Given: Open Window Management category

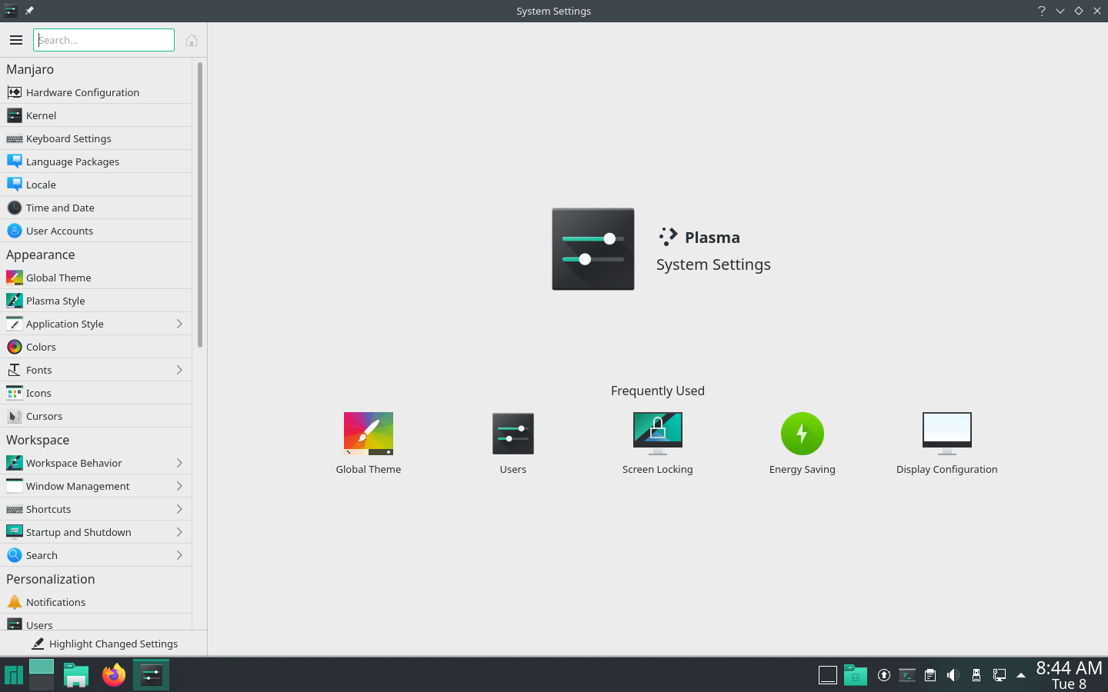Looking at the screenshot, I should 96,486.
